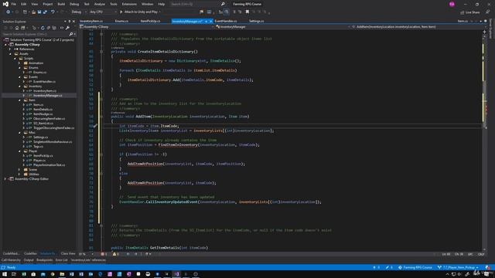The width and height of the screenshot is (495, 278).
Task: Open the editor zoom percentage dropdown
Action: coord(87,254)
